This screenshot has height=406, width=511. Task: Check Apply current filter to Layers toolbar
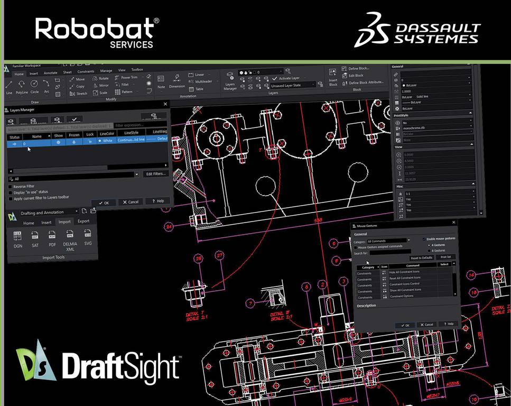[10, 199]
